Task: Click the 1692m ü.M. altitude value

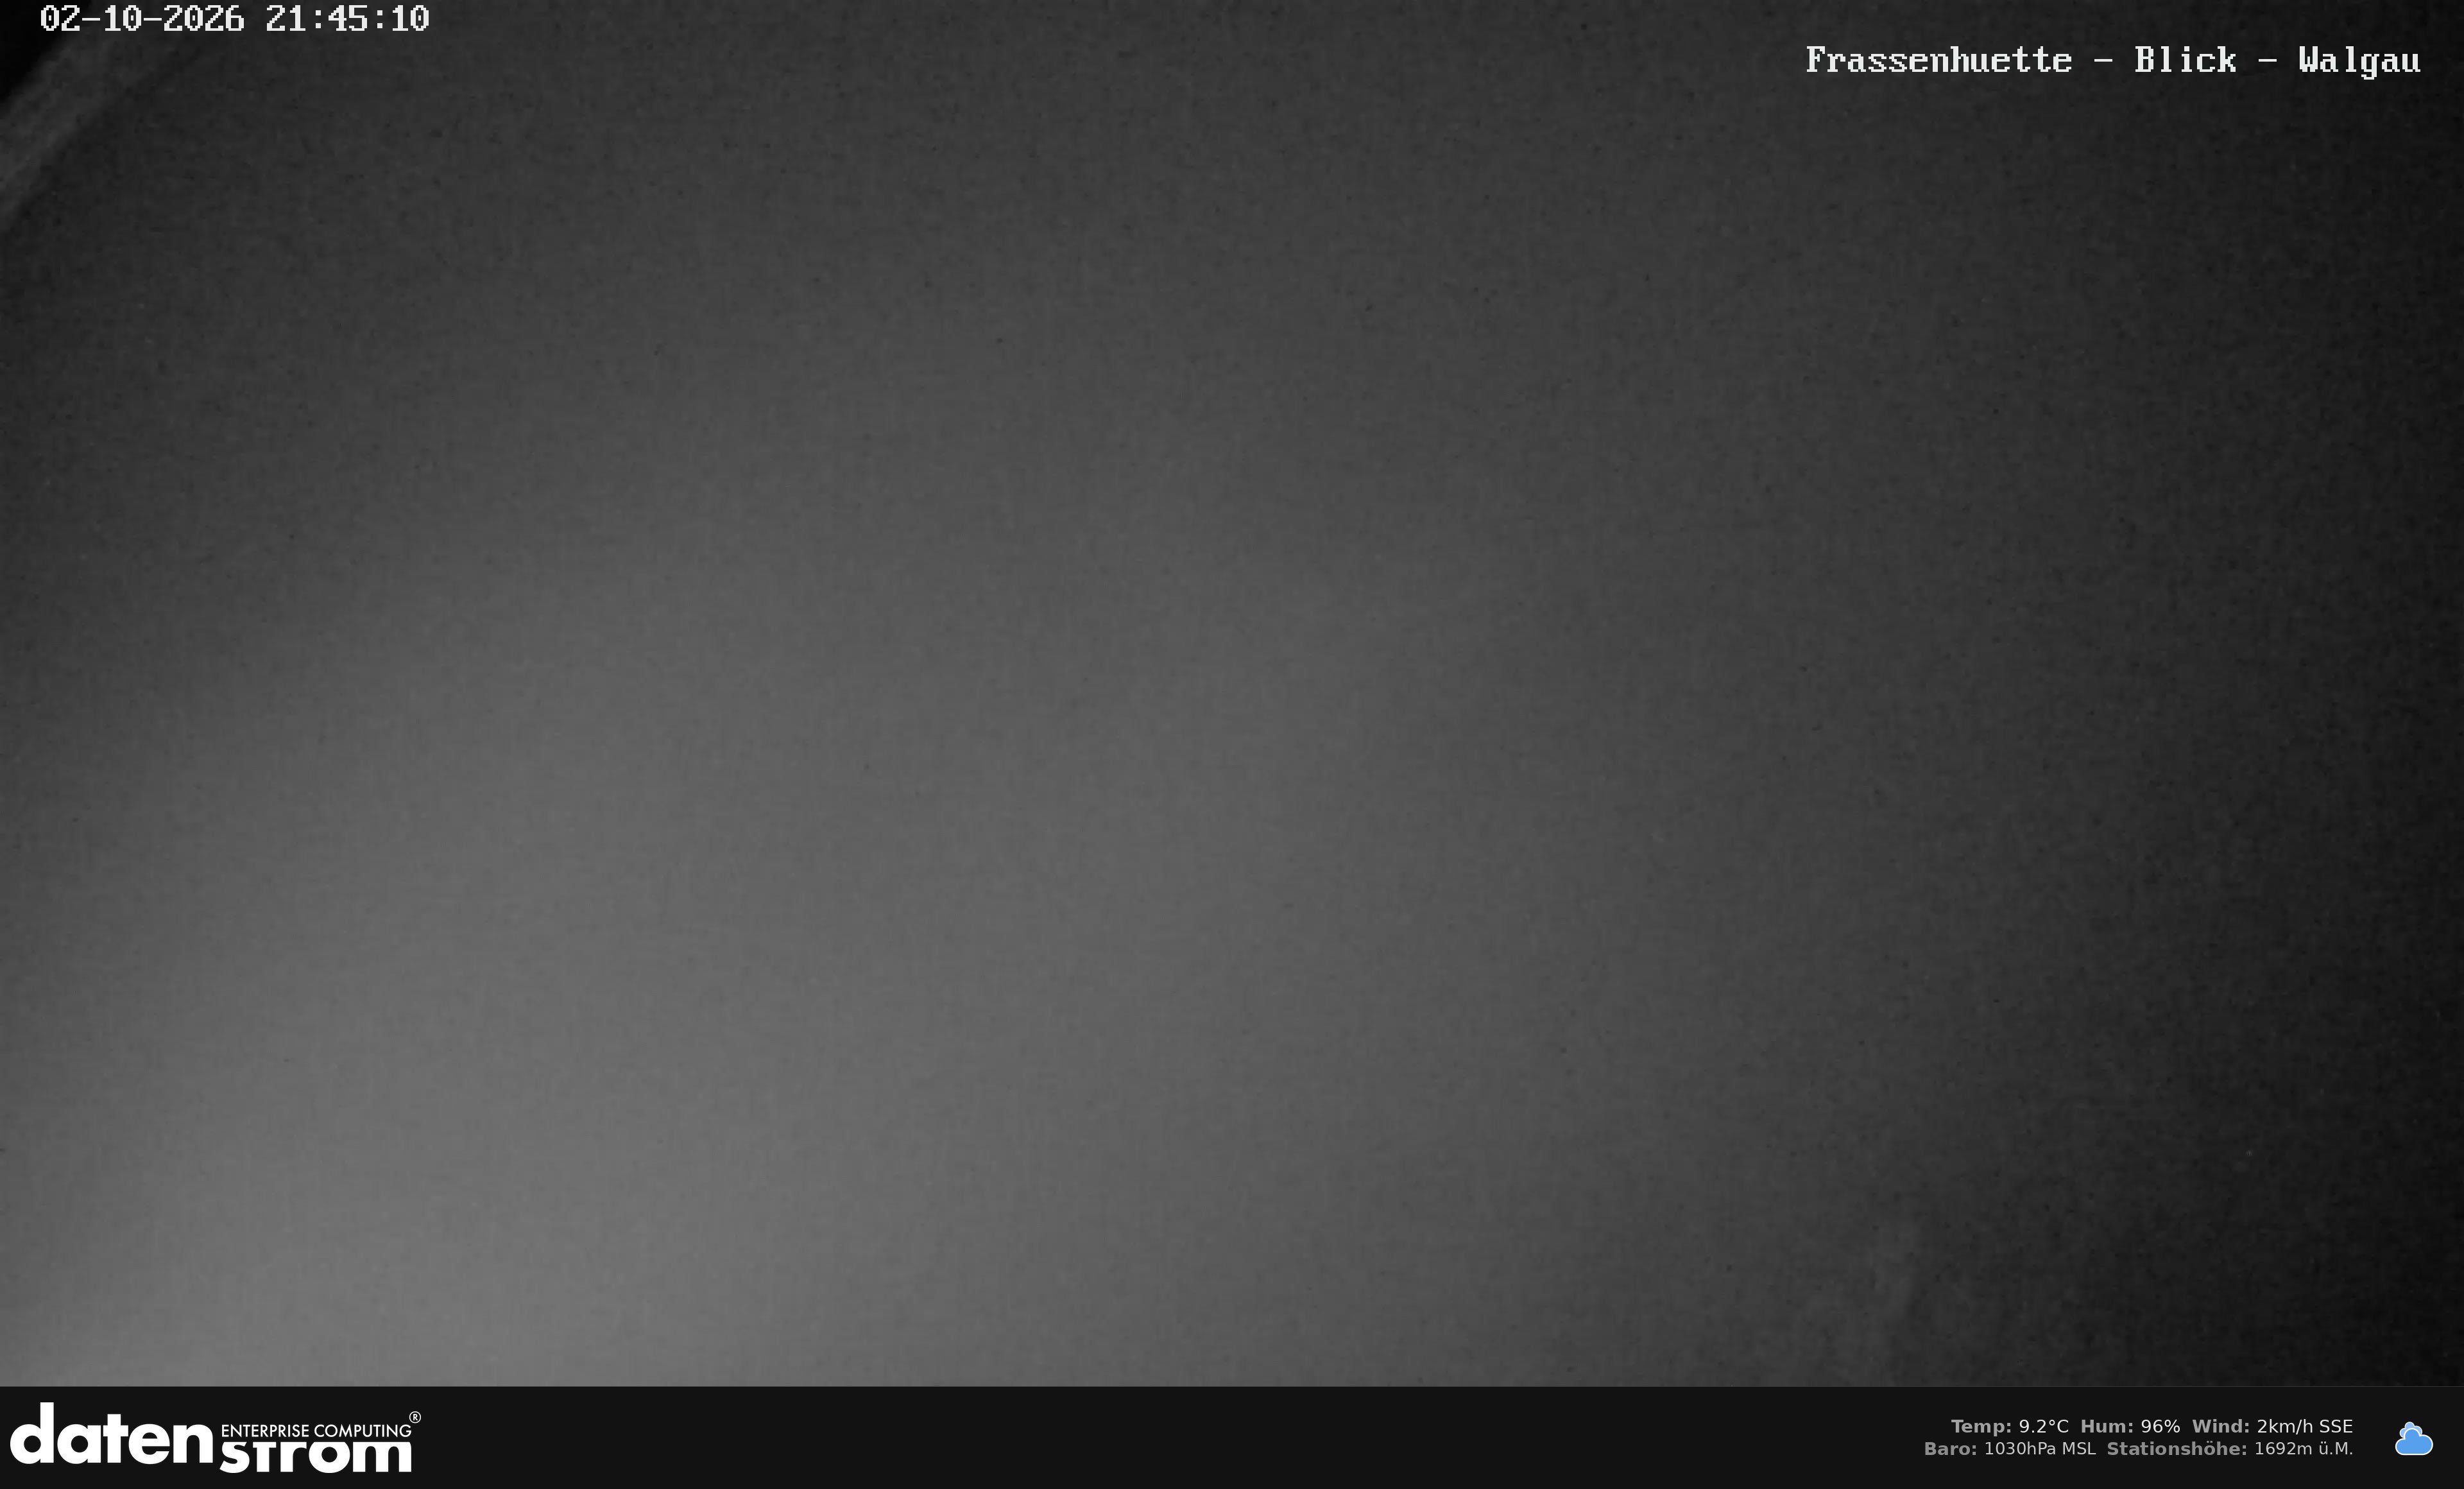Action: click(2304, 1448)
